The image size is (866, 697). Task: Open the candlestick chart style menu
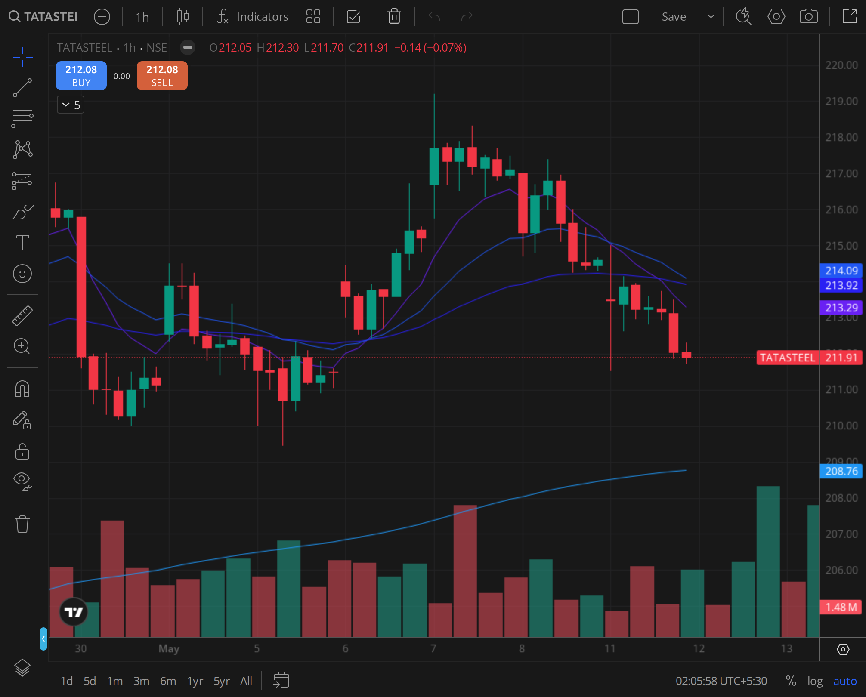183,17
